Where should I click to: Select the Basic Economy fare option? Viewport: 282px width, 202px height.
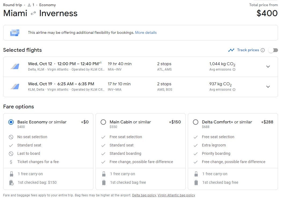[11, 122]
